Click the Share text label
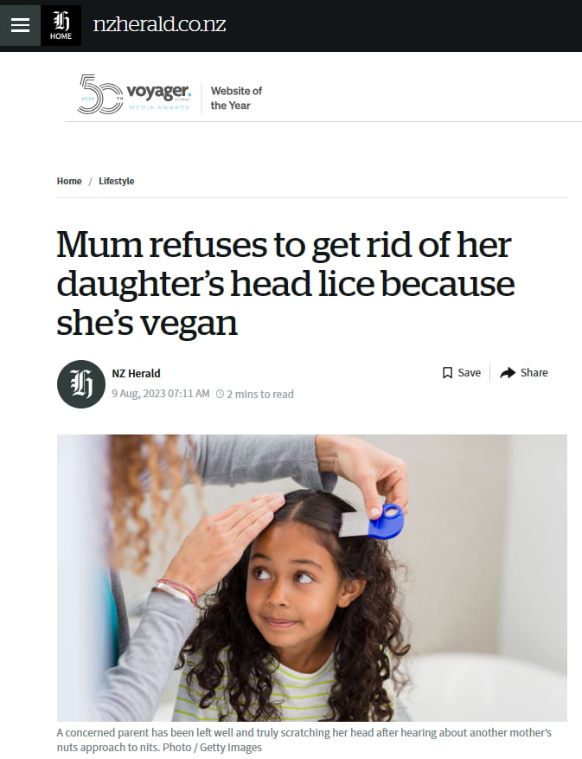This screenshot has width=582, height=759. click(534, 373)
